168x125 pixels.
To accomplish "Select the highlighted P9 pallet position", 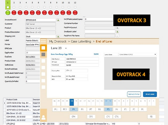I will (73, 109).
